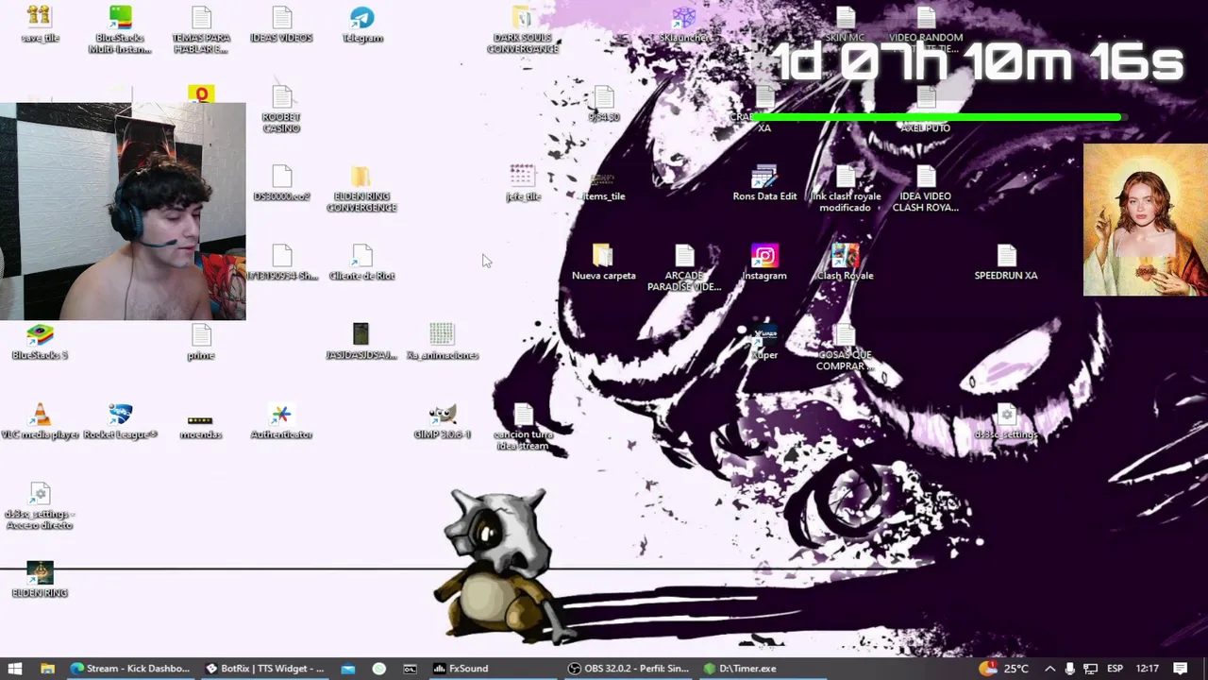Launch Rocket League desktop shortcut
Viewport: 1208px width, 680px height.
coord(120,421)
